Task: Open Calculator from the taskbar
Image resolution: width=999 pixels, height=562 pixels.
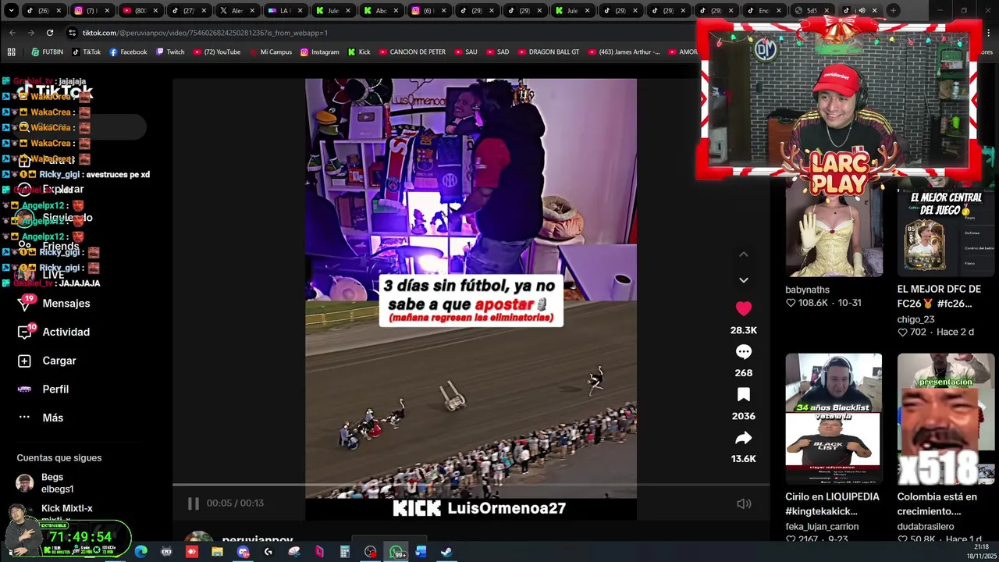Action: point(344,552)
